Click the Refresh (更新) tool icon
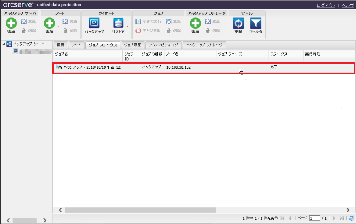The width and height of the screenshot is (356, 224). tap(238, 24)
